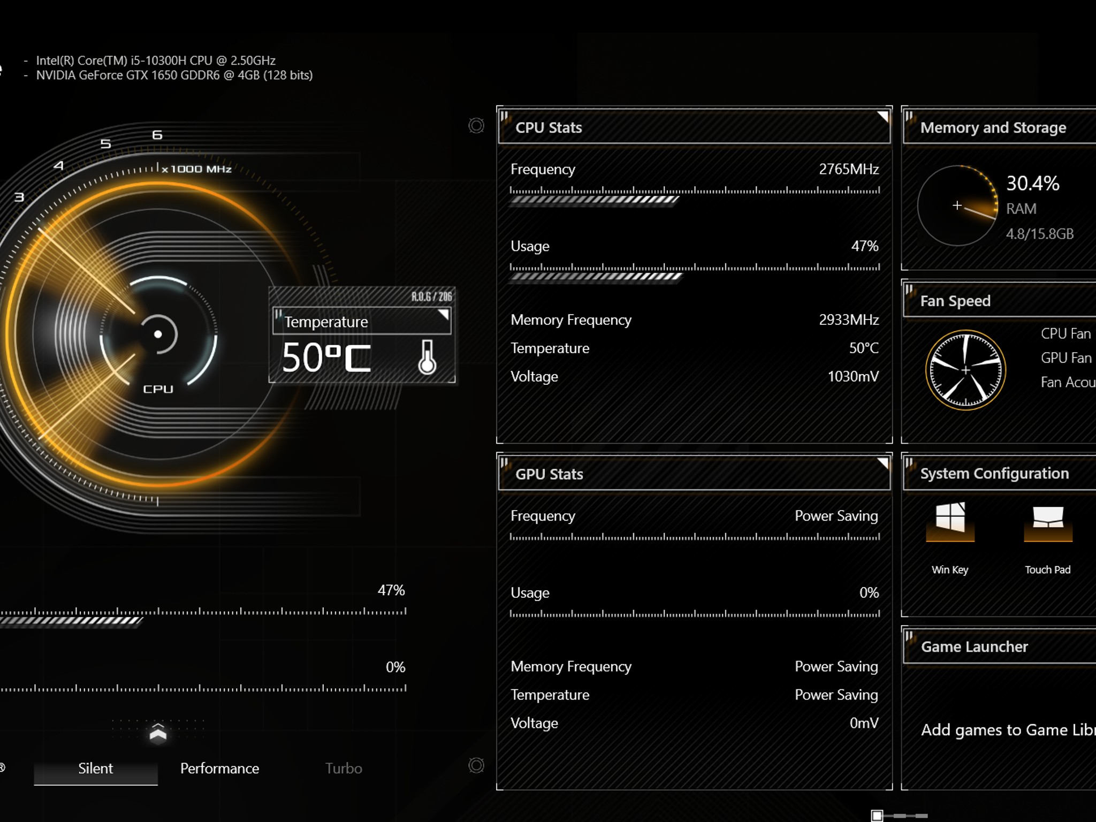This screenshot has height=822, width=1096.
Task: Click the 0% usage bar below the CPU gauge
Action: coord(203,688)
